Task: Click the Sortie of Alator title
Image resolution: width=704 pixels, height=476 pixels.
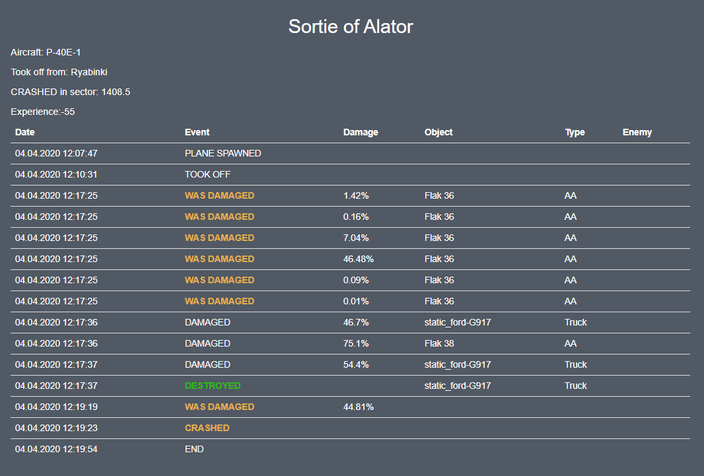Action: coord(351,26)
